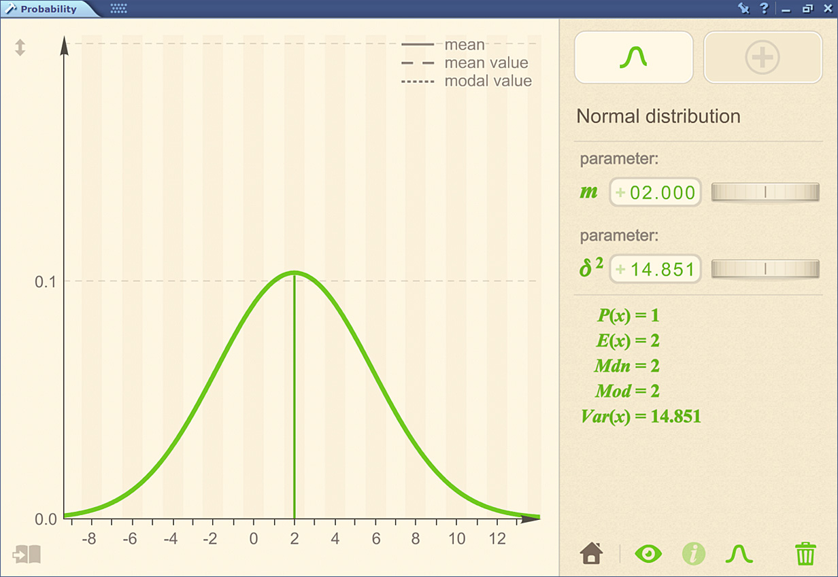Click the pin icon in title bar

click(x=743, y=9)
